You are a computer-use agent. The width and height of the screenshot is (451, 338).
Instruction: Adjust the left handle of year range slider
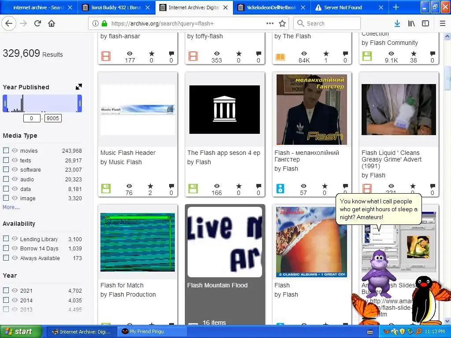(5, 103)
